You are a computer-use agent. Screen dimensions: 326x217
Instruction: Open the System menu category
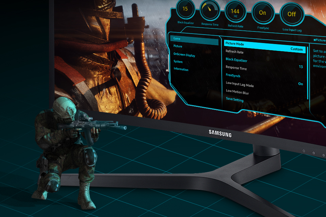(178, 61)
